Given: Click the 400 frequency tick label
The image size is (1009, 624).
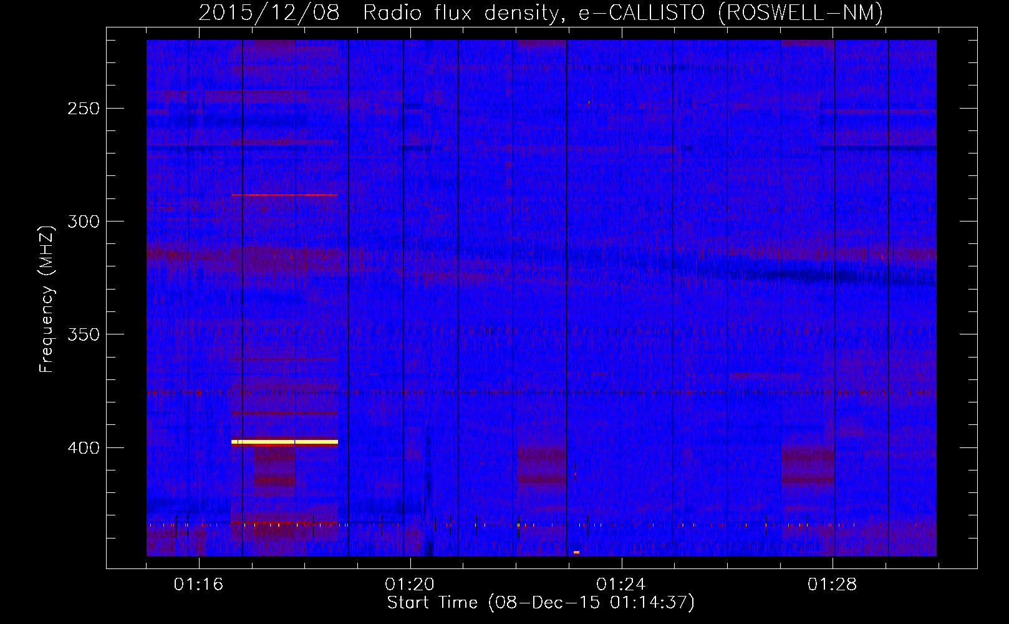Looking at the screenshot, I should 84,448.
